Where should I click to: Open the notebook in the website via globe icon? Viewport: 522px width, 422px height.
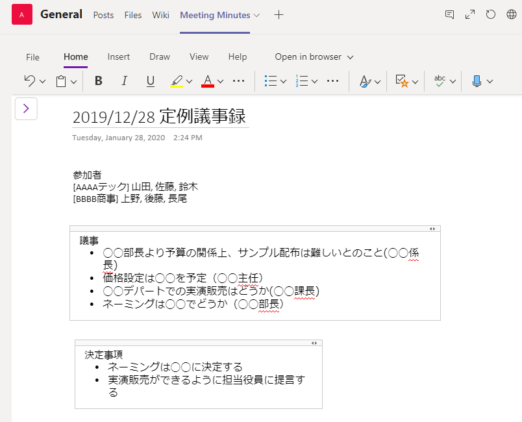[512, 14]
